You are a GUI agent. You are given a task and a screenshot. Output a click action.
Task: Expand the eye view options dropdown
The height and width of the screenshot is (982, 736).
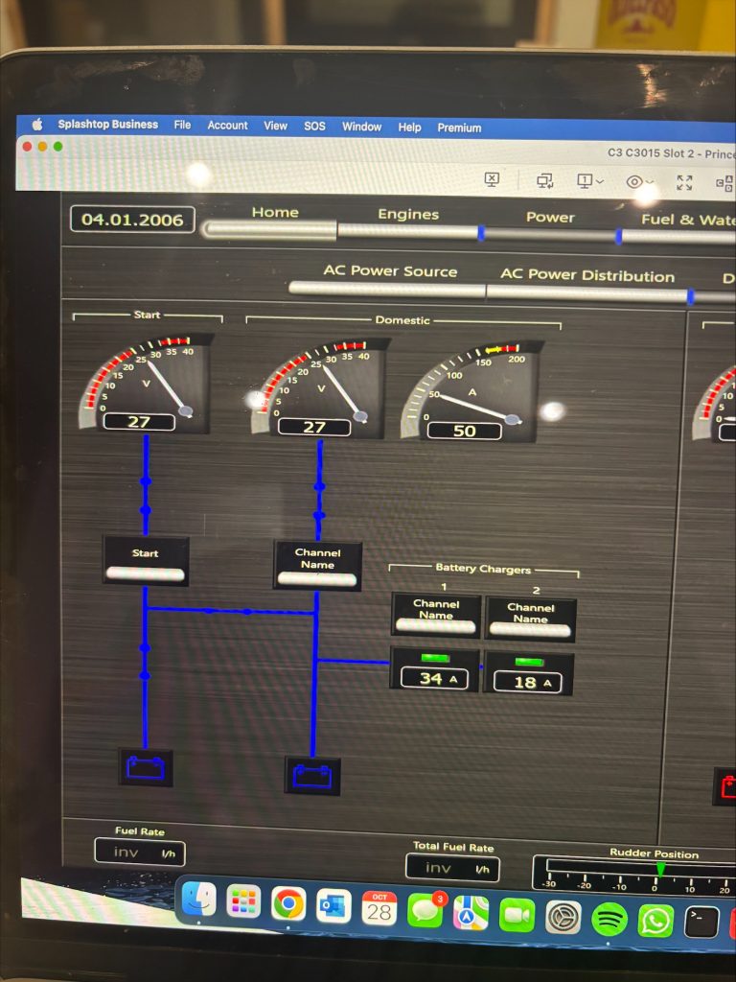pos(639,181)
